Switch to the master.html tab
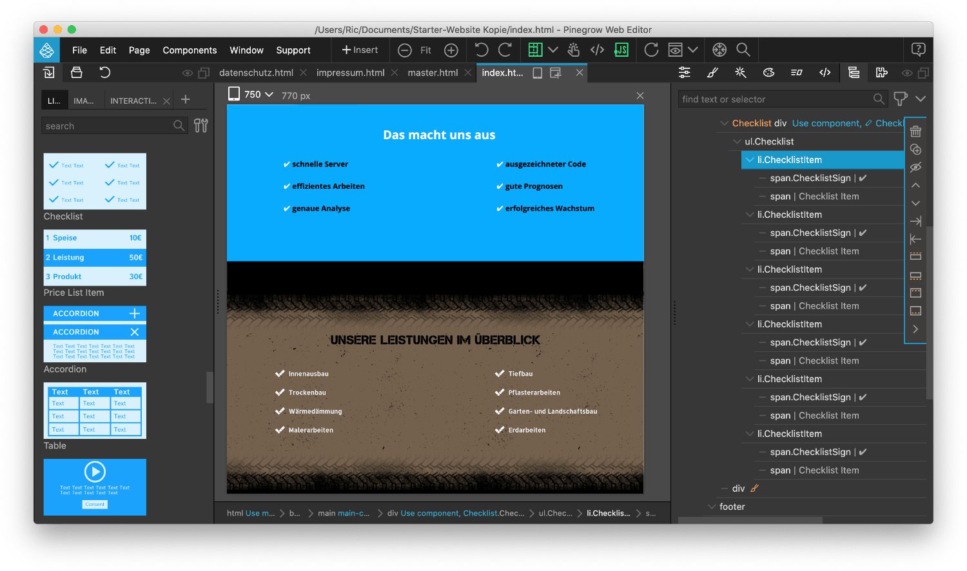 click(x=433, y=73)
